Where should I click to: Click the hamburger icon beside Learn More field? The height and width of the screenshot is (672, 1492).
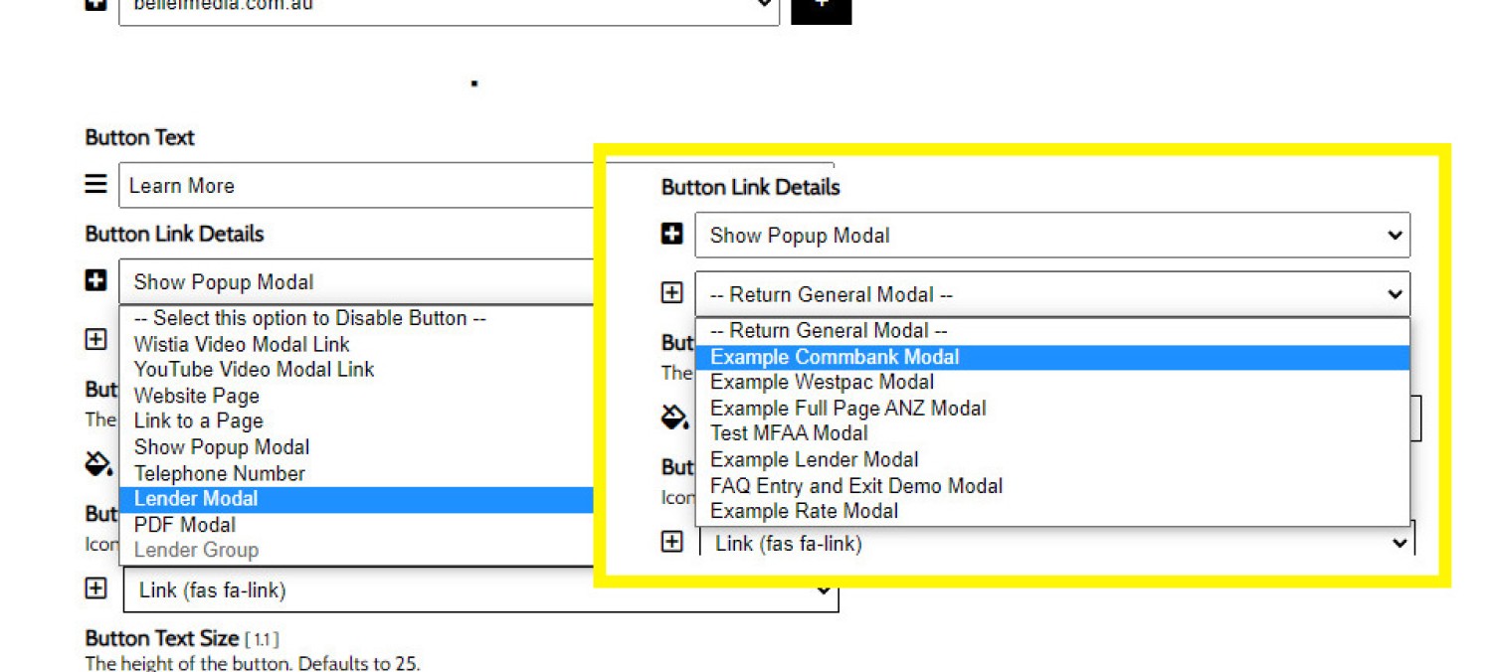coord(95,185)
